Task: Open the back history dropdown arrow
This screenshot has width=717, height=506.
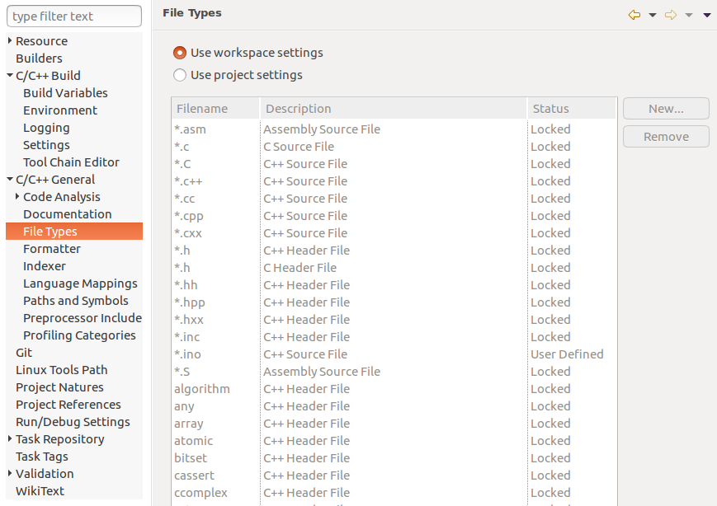Action: coord(653,16)
